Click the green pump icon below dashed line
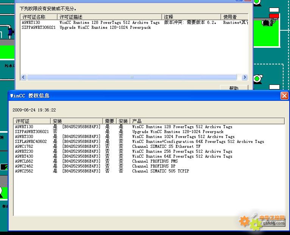 coord(257,79)
